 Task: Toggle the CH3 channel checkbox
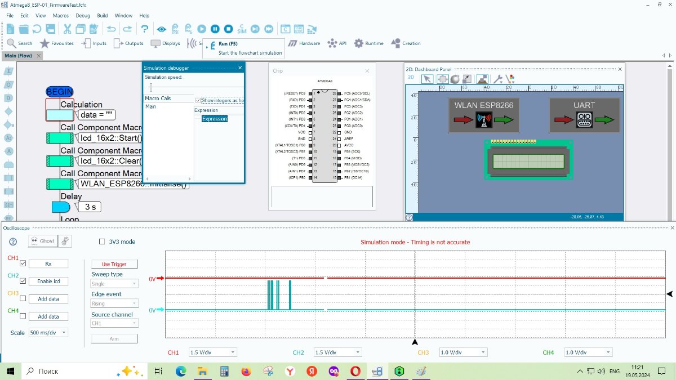(23, 298)
